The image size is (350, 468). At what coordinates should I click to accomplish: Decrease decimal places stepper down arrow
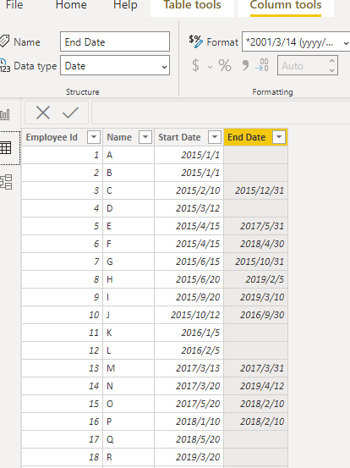click(331, 70)
